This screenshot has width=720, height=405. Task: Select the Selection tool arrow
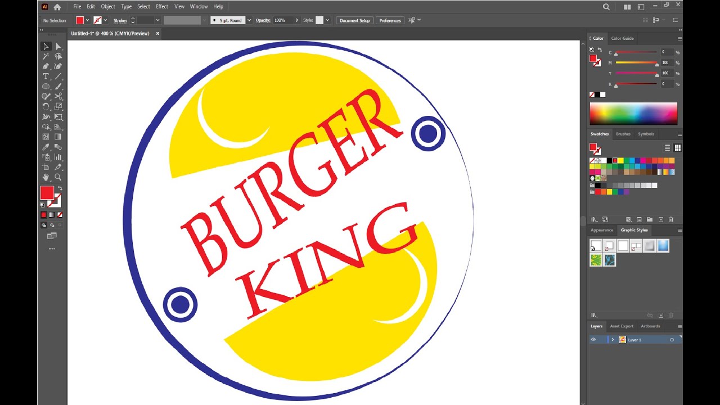[46, 46]
